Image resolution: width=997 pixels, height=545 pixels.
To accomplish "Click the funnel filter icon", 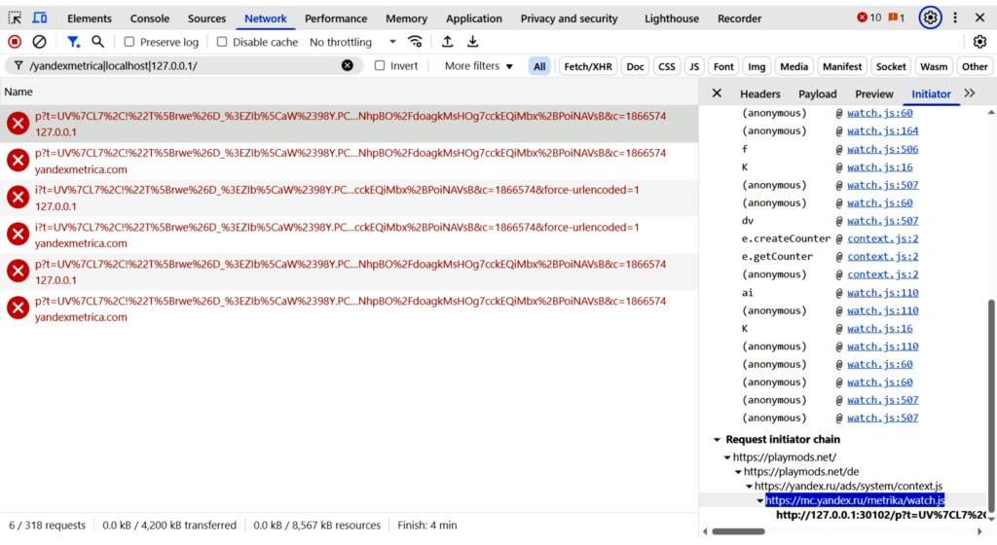I will point(73,42).
